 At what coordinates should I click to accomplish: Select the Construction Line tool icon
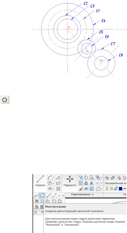[x=48, y=195]
